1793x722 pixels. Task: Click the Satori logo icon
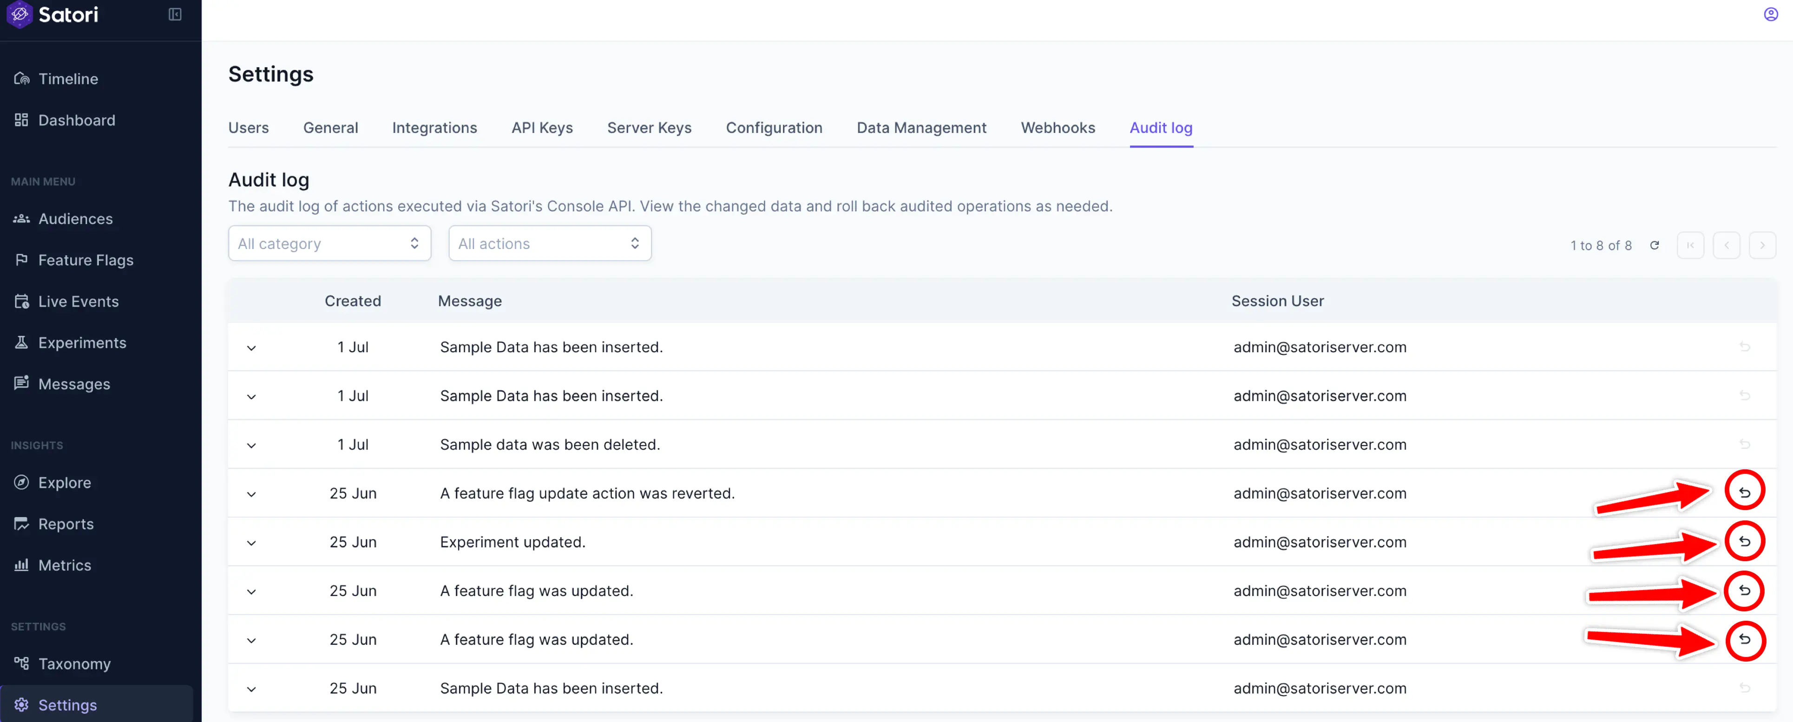pyautogui.click(x=20, y=14)
